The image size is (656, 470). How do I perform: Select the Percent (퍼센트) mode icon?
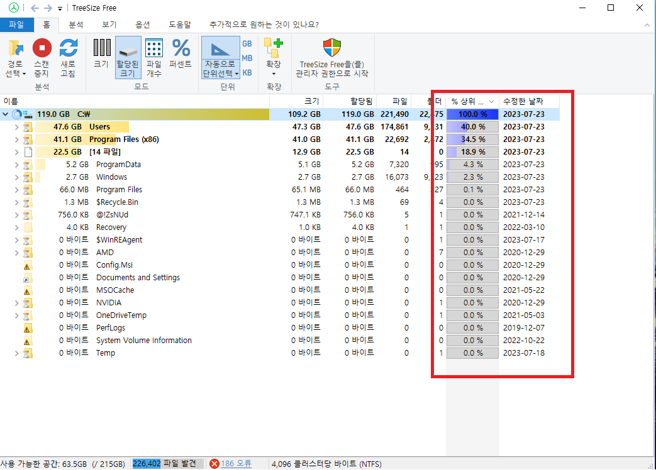181,48
